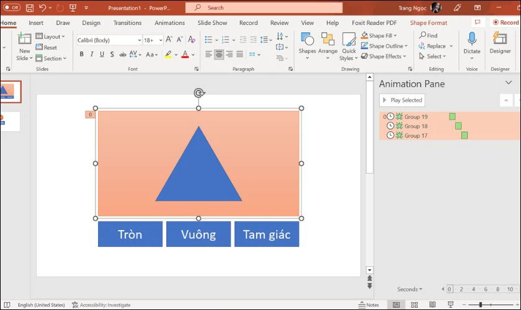Open Align Text menu

coord(282,47)
